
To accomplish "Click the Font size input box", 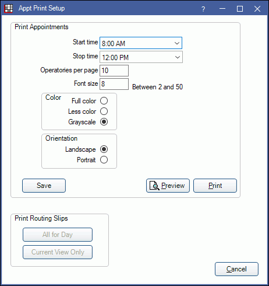I will [114, 84].
